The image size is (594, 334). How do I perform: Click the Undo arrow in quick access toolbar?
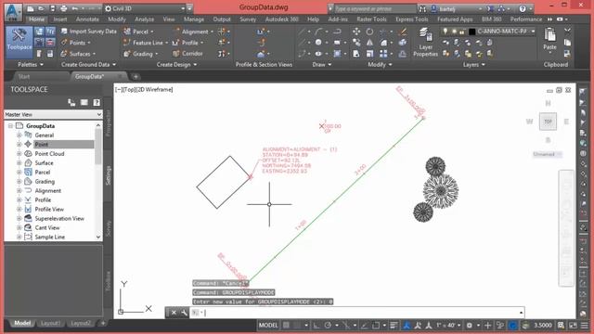pyautogui.click(x=75, y=8)
